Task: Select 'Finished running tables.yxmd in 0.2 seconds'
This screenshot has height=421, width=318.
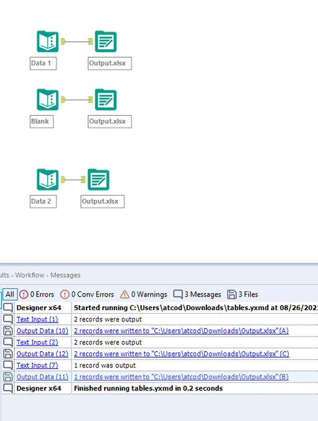Action: click(x=148, y=388)
